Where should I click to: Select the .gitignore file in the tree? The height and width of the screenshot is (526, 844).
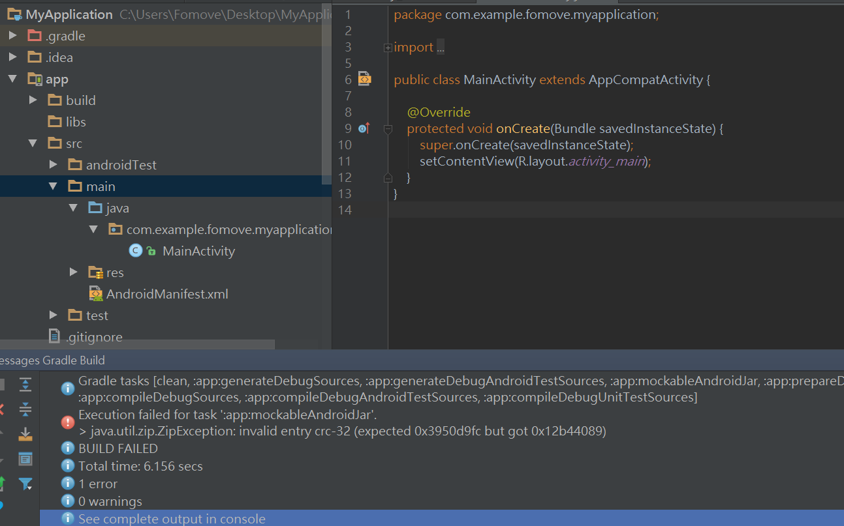(94, 337)
